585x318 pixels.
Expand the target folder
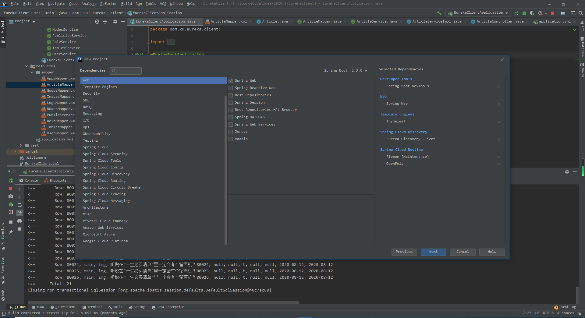(16, 151)
